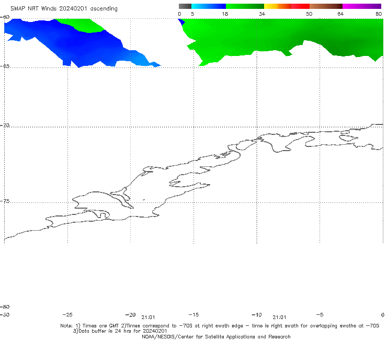
Task: Click the color bar label "5"
Action: point(192,14)
